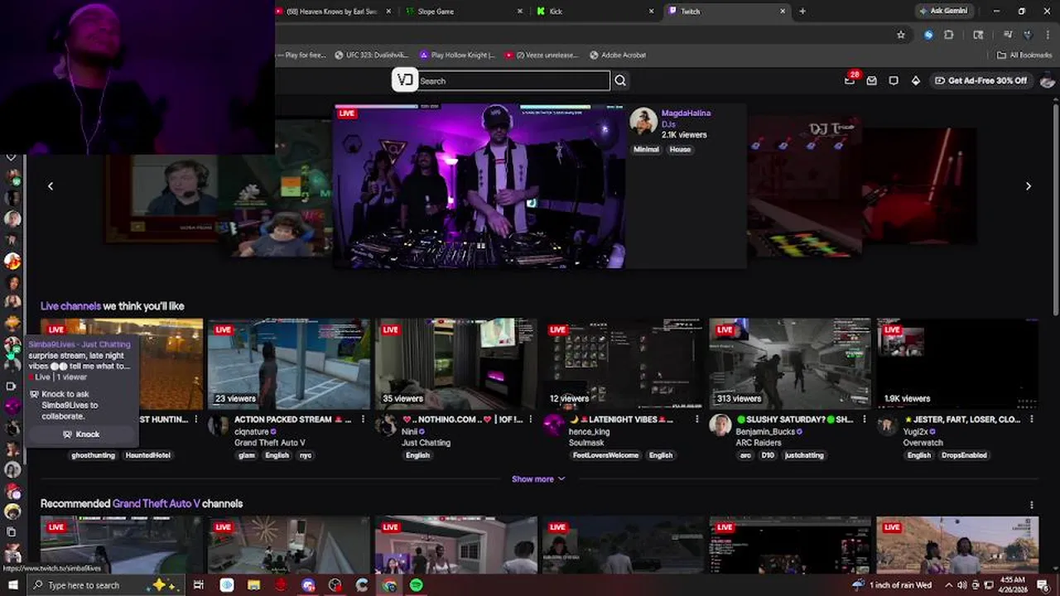Screen dimensions: 1060x596
Task: Click the Bits diamond icon
Action: point(915,80)
